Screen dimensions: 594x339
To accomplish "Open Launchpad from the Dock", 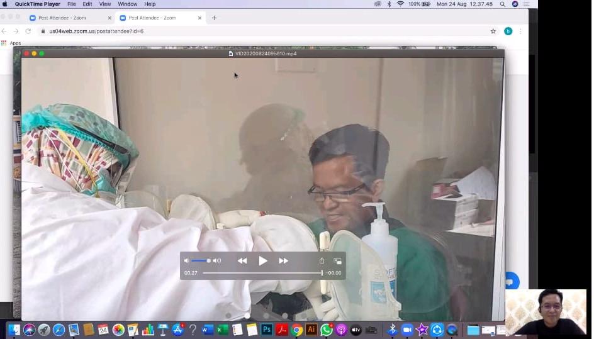I will coord(44,330).
